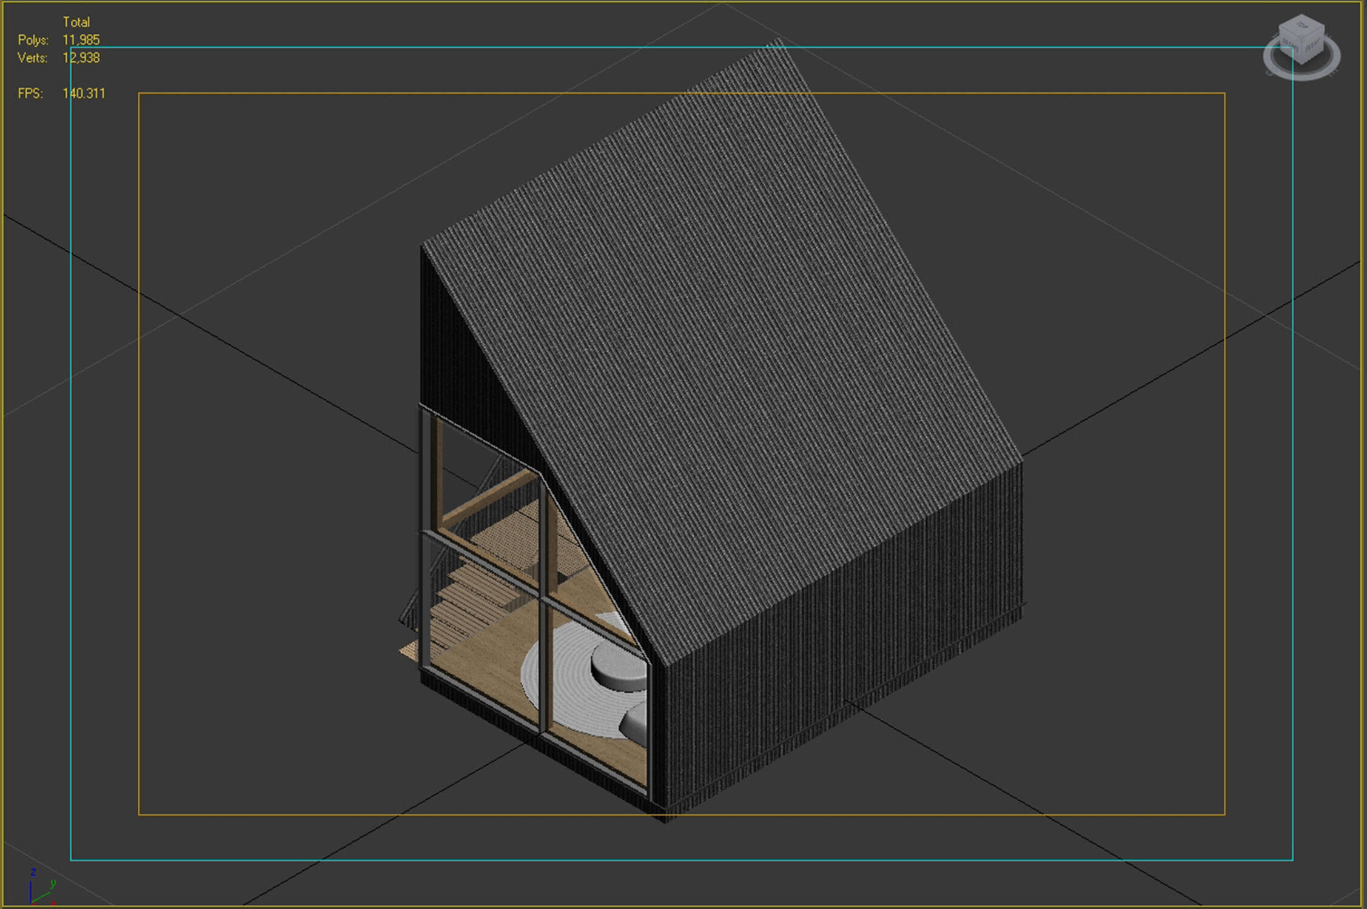Select the gray cushion on the rug

[619, 665]
